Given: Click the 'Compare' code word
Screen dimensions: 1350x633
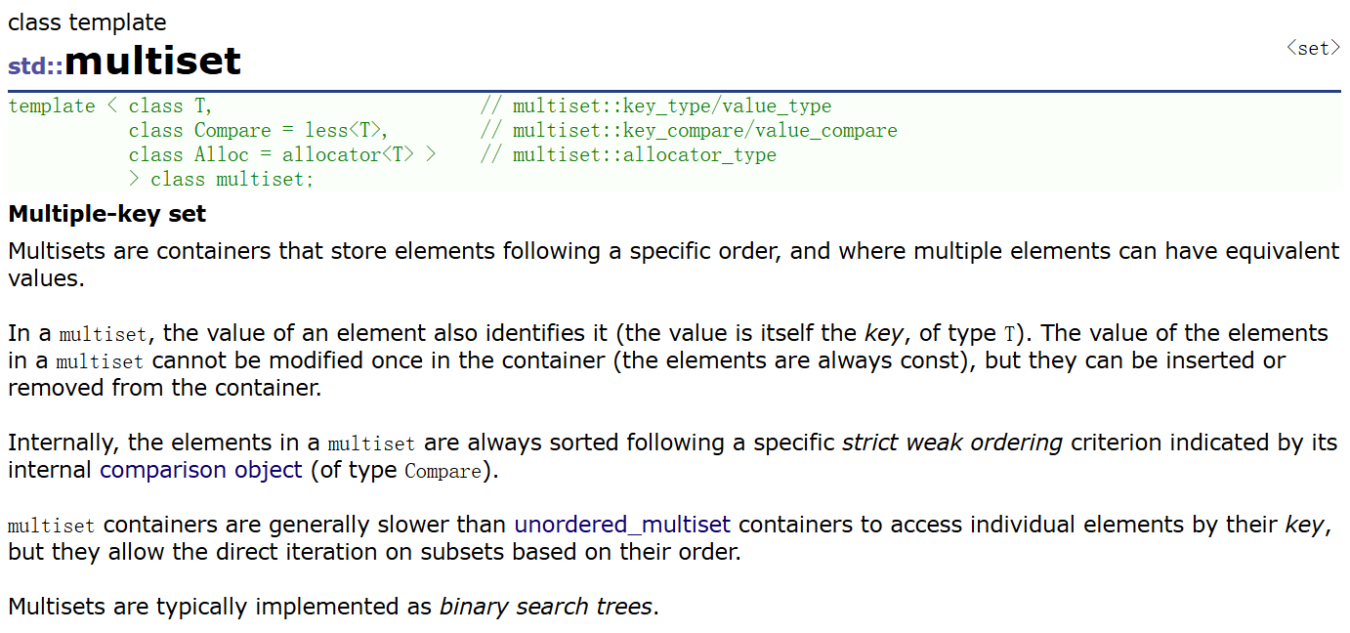Looking at the screenshot, I should [443, 472].
